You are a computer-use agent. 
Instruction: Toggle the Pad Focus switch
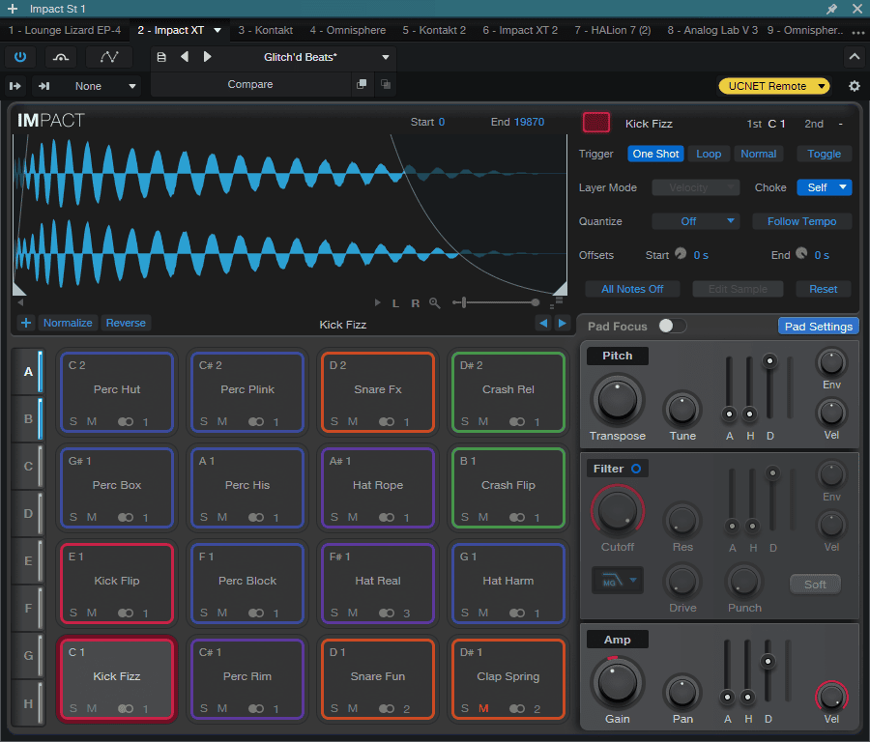(672, 327)
